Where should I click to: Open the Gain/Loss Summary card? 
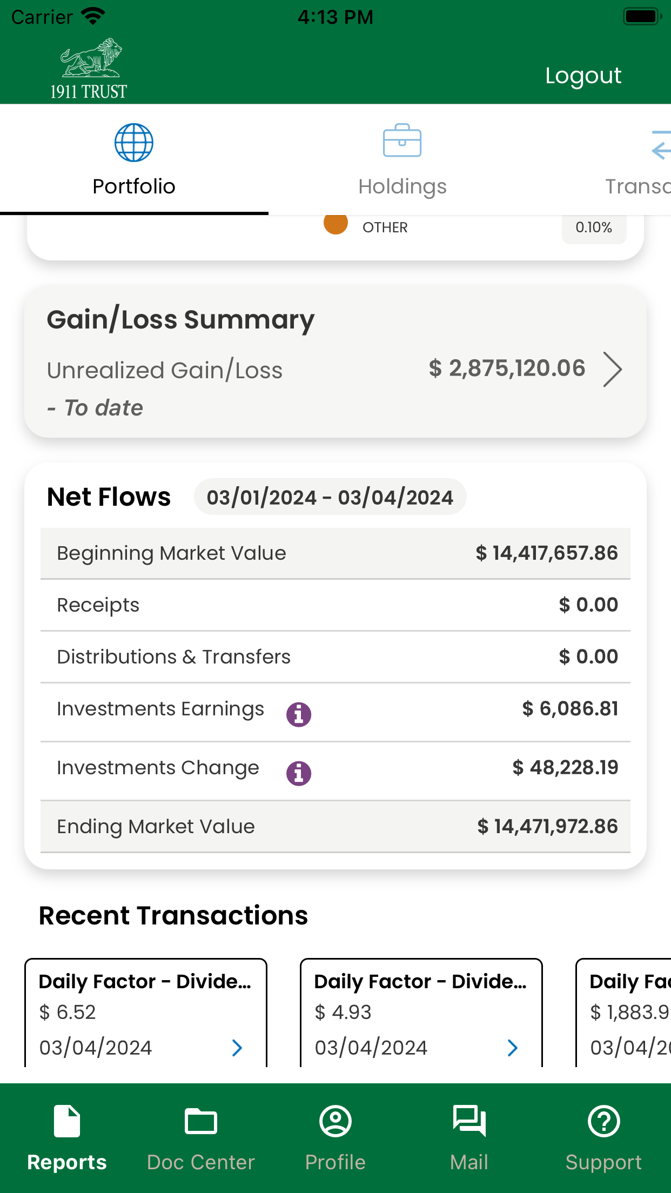[x=335, y=361]
